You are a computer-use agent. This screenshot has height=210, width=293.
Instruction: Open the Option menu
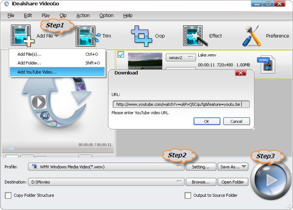pos(106,16)
